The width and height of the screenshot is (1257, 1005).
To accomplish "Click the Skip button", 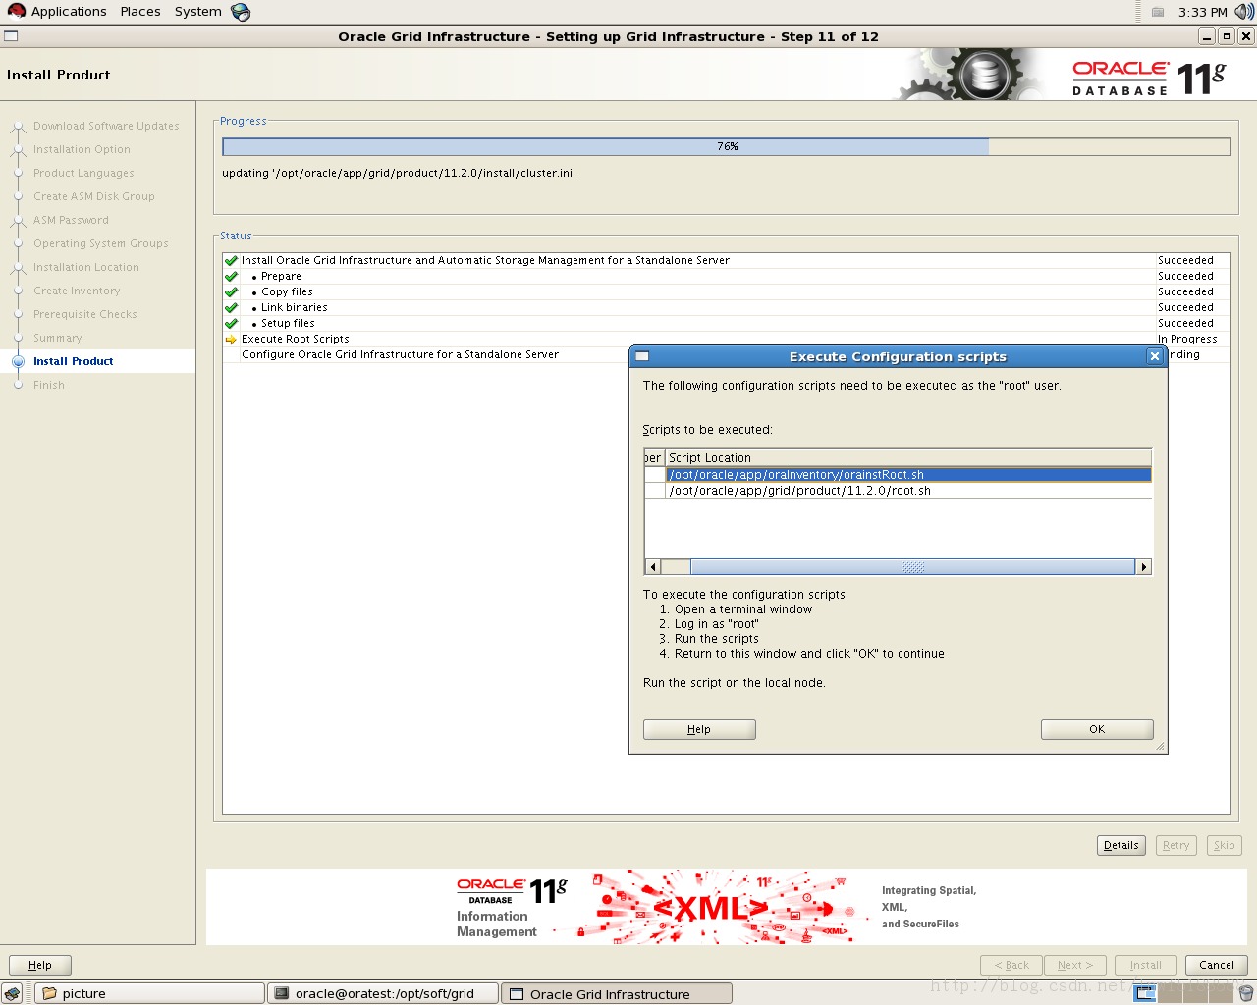I will 1224,845.
